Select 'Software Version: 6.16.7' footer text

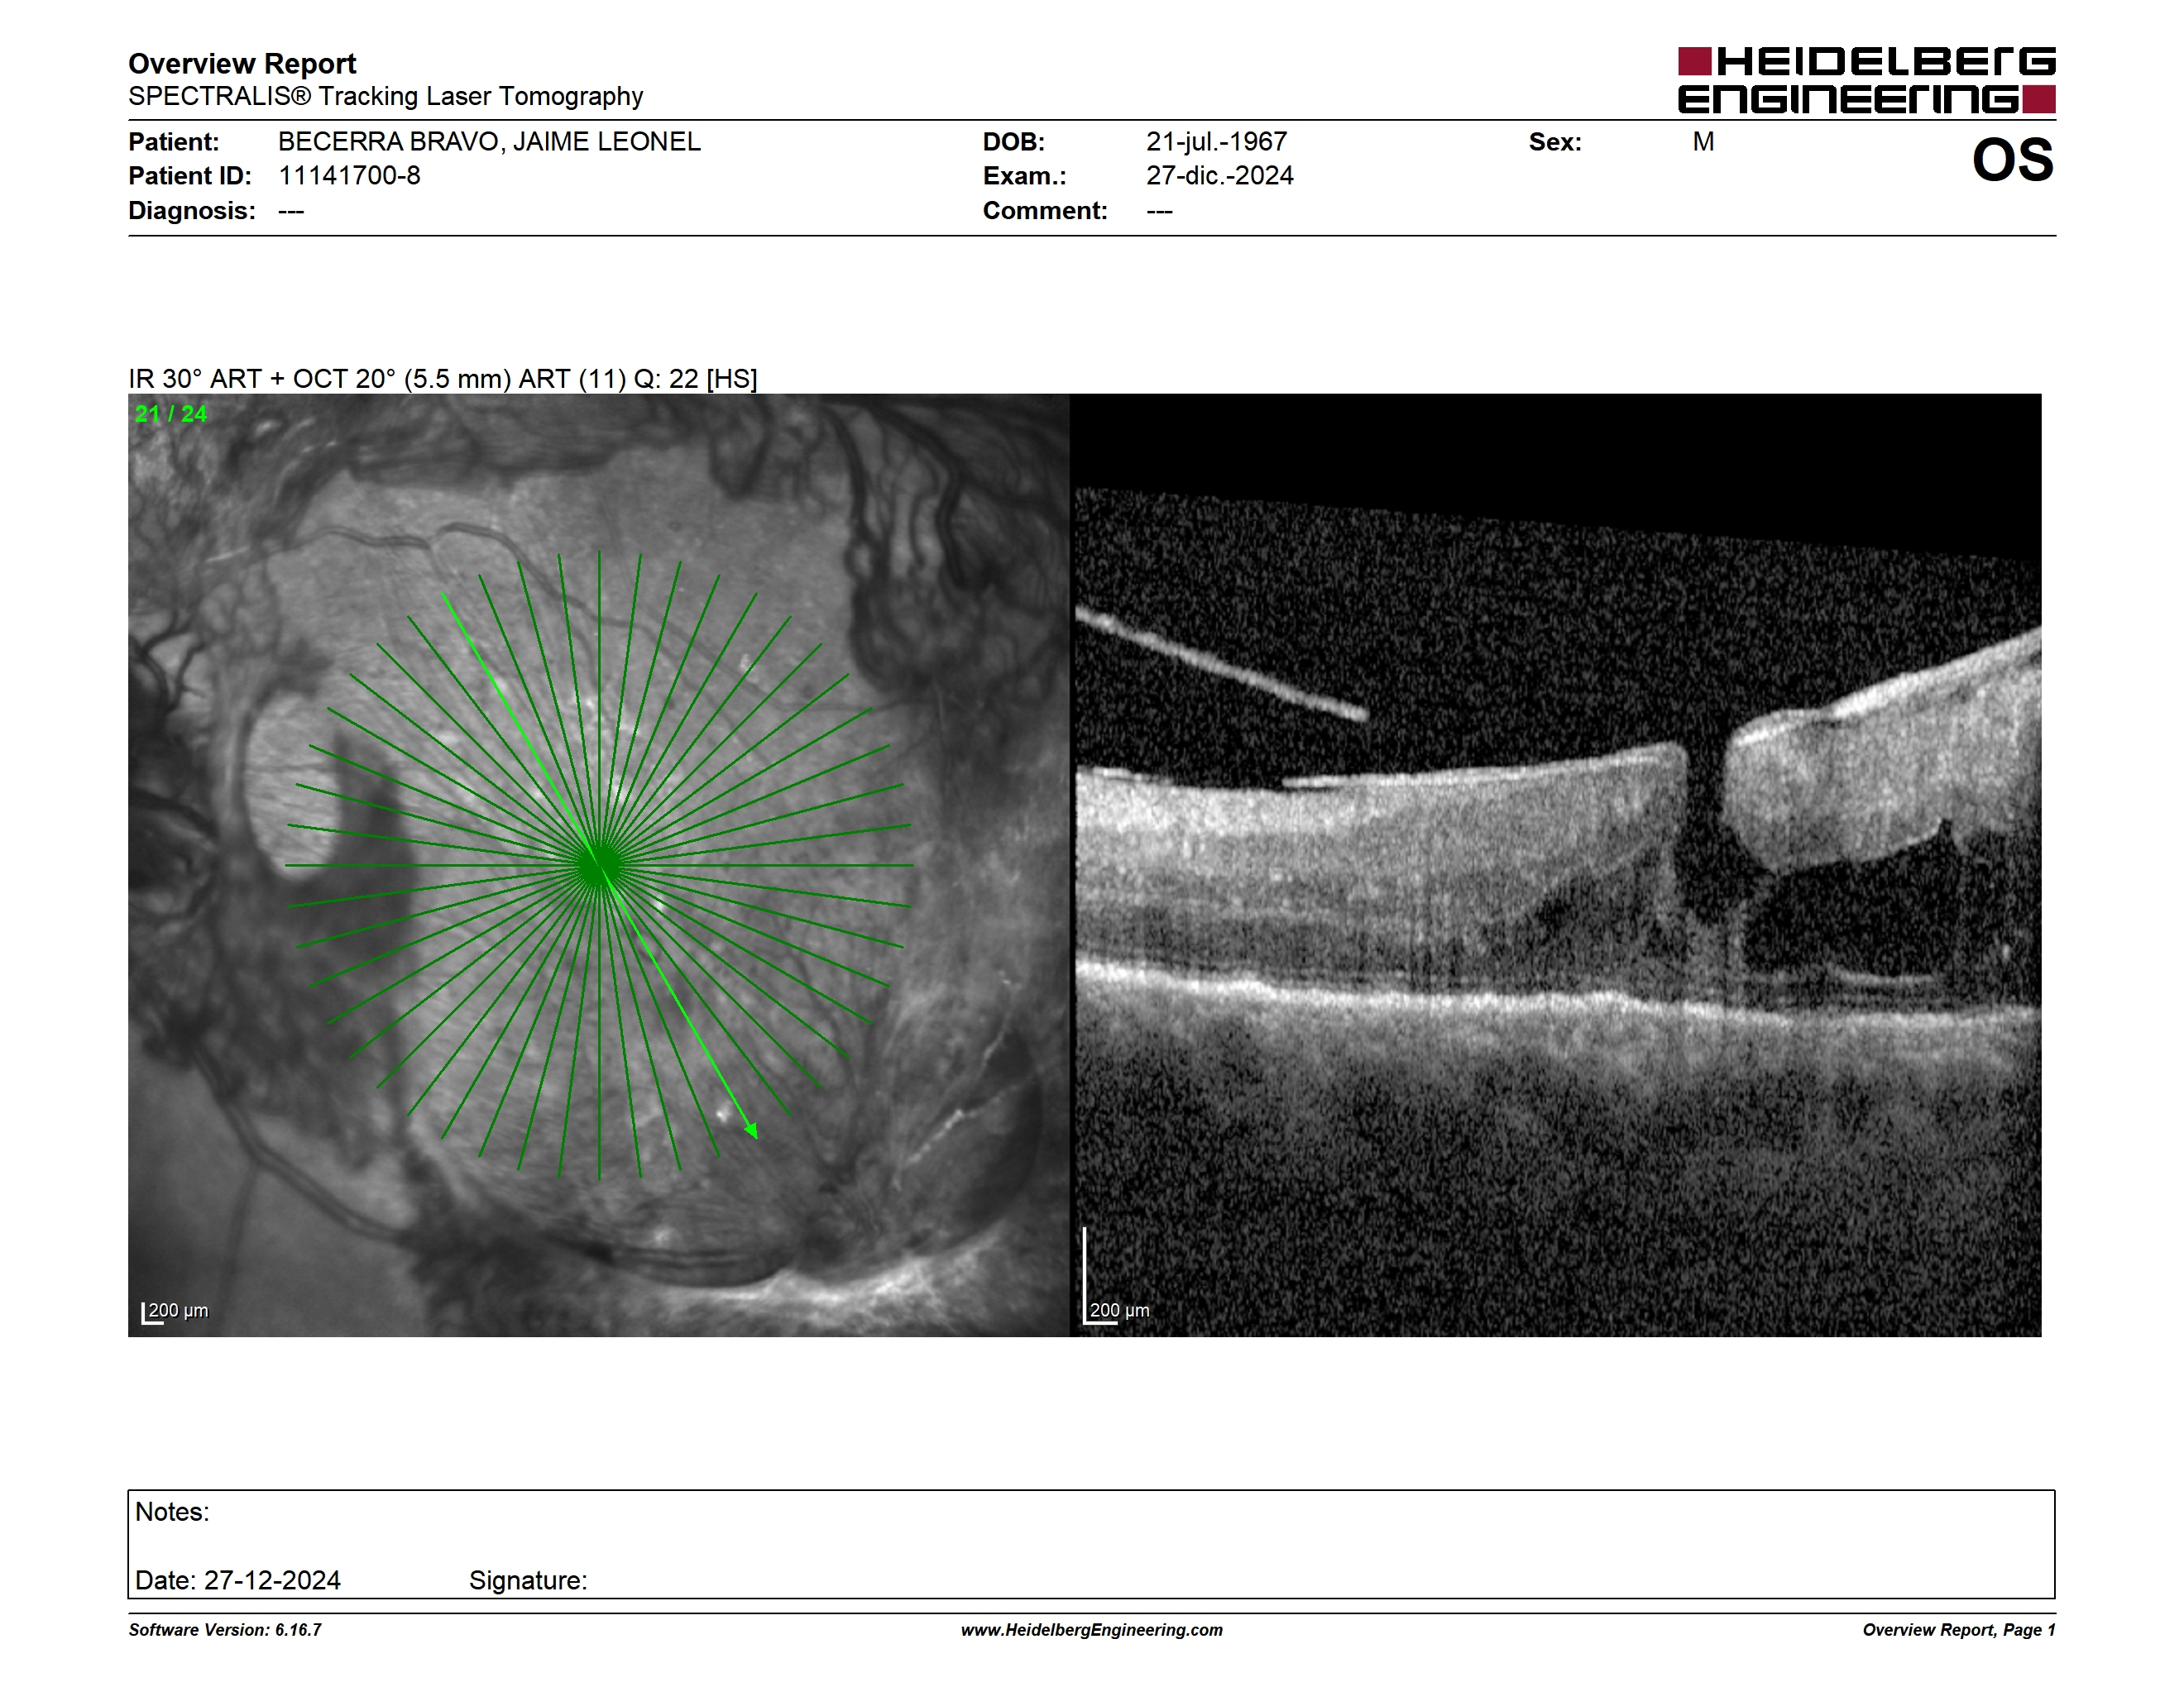pos(225,1630)
